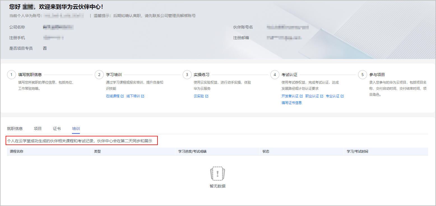
Task: Click the 公司名称 label
Action: (x=17, y=27)
